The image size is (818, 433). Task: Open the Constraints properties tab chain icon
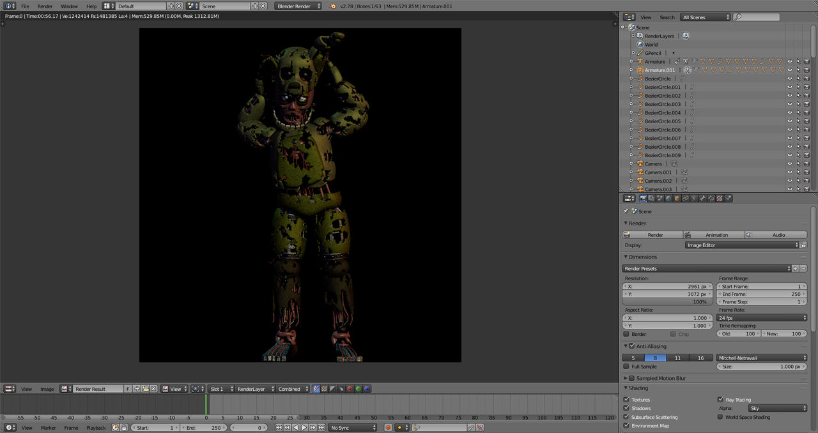686,199
